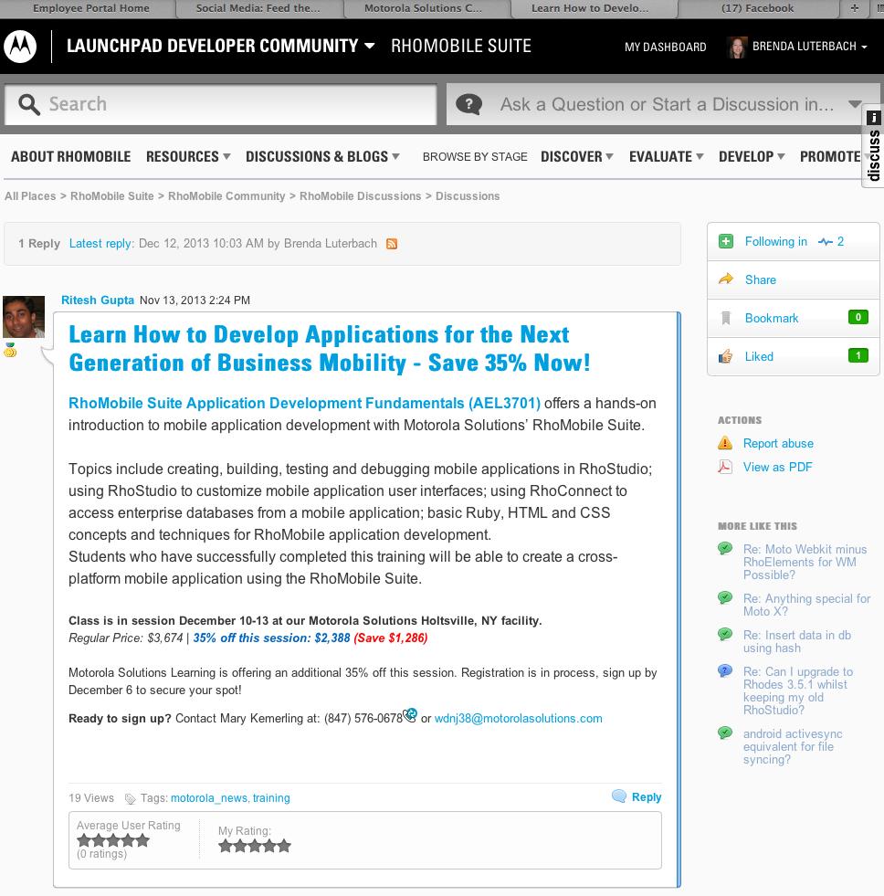The image size is (884, 896).
Task: Click the Reply speech bubble icon
Action: (x=619, y=796)
